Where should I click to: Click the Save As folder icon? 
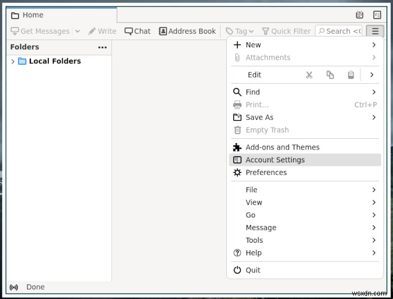[x=237, y=117]
